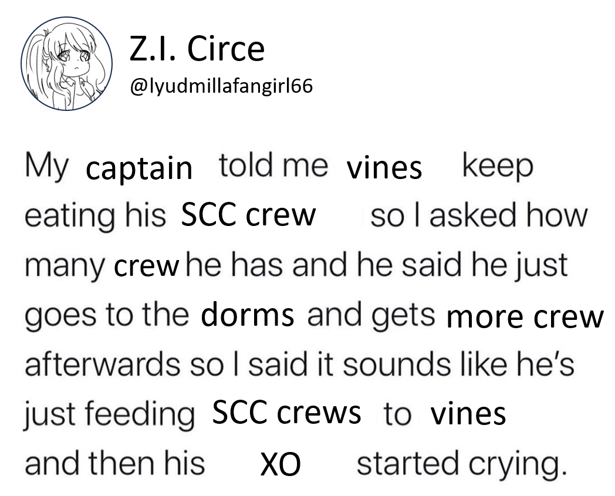
Task: Click "vines" after "SCC crews to"
Action: (468, 414)
